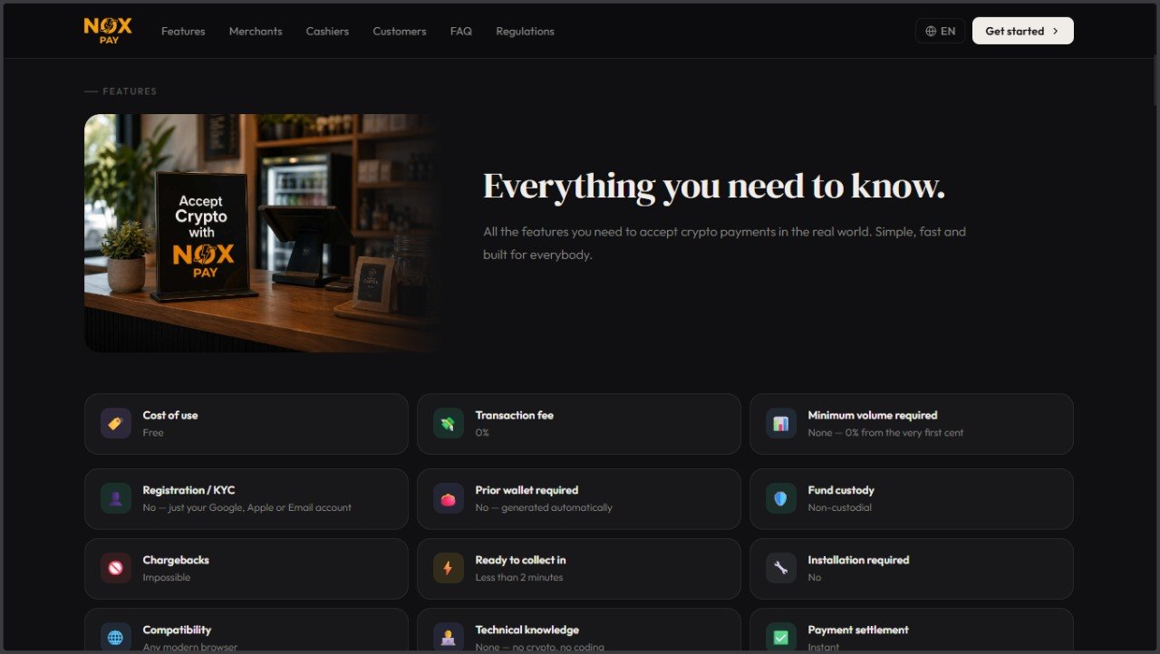The width and height of the screenshot is (1160, 654).
Task: Click 'No' under Installation required
Action: (x=815, y=577)
